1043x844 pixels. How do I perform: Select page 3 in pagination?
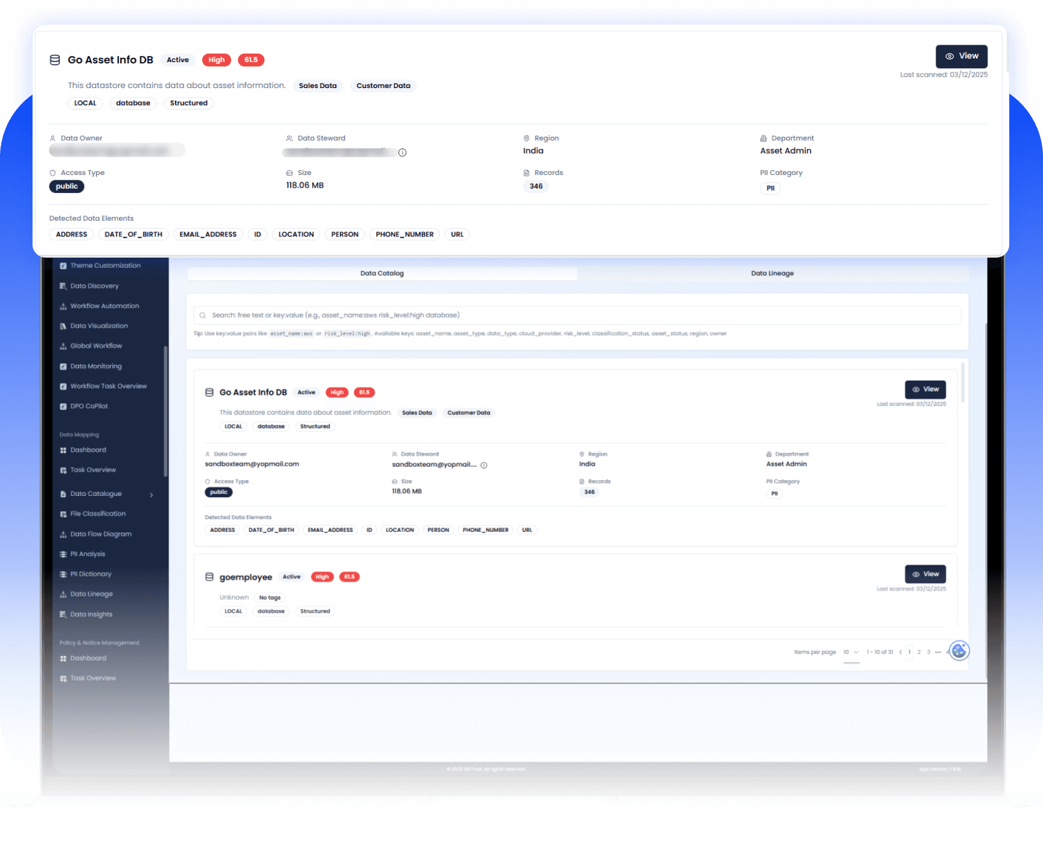(928, 652)
